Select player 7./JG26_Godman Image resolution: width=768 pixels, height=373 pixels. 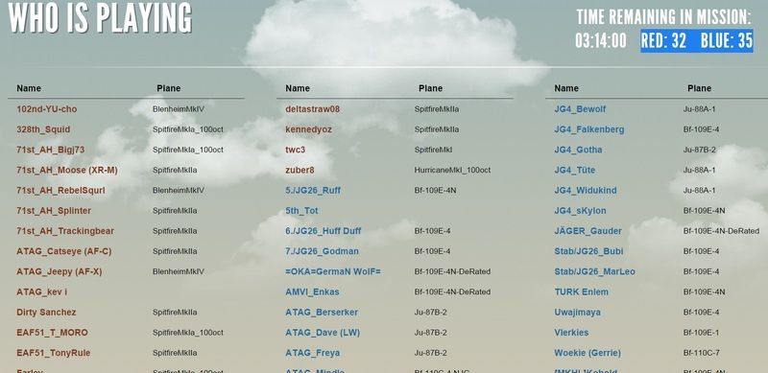pos(322,251)
